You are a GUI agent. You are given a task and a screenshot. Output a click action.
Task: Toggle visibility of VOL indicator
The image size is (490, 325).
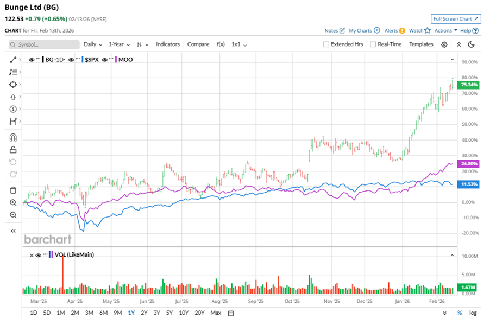[38, 256]
